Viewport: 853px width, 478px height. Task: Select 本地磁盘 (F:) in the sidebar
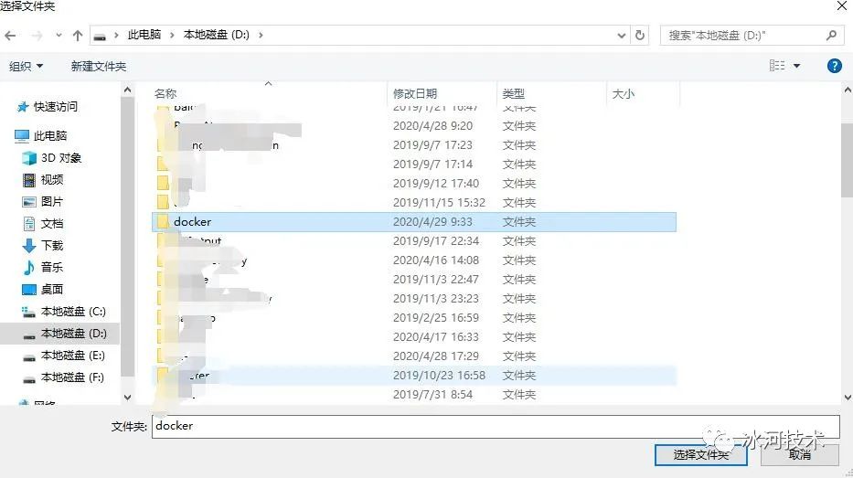point(72,377)
